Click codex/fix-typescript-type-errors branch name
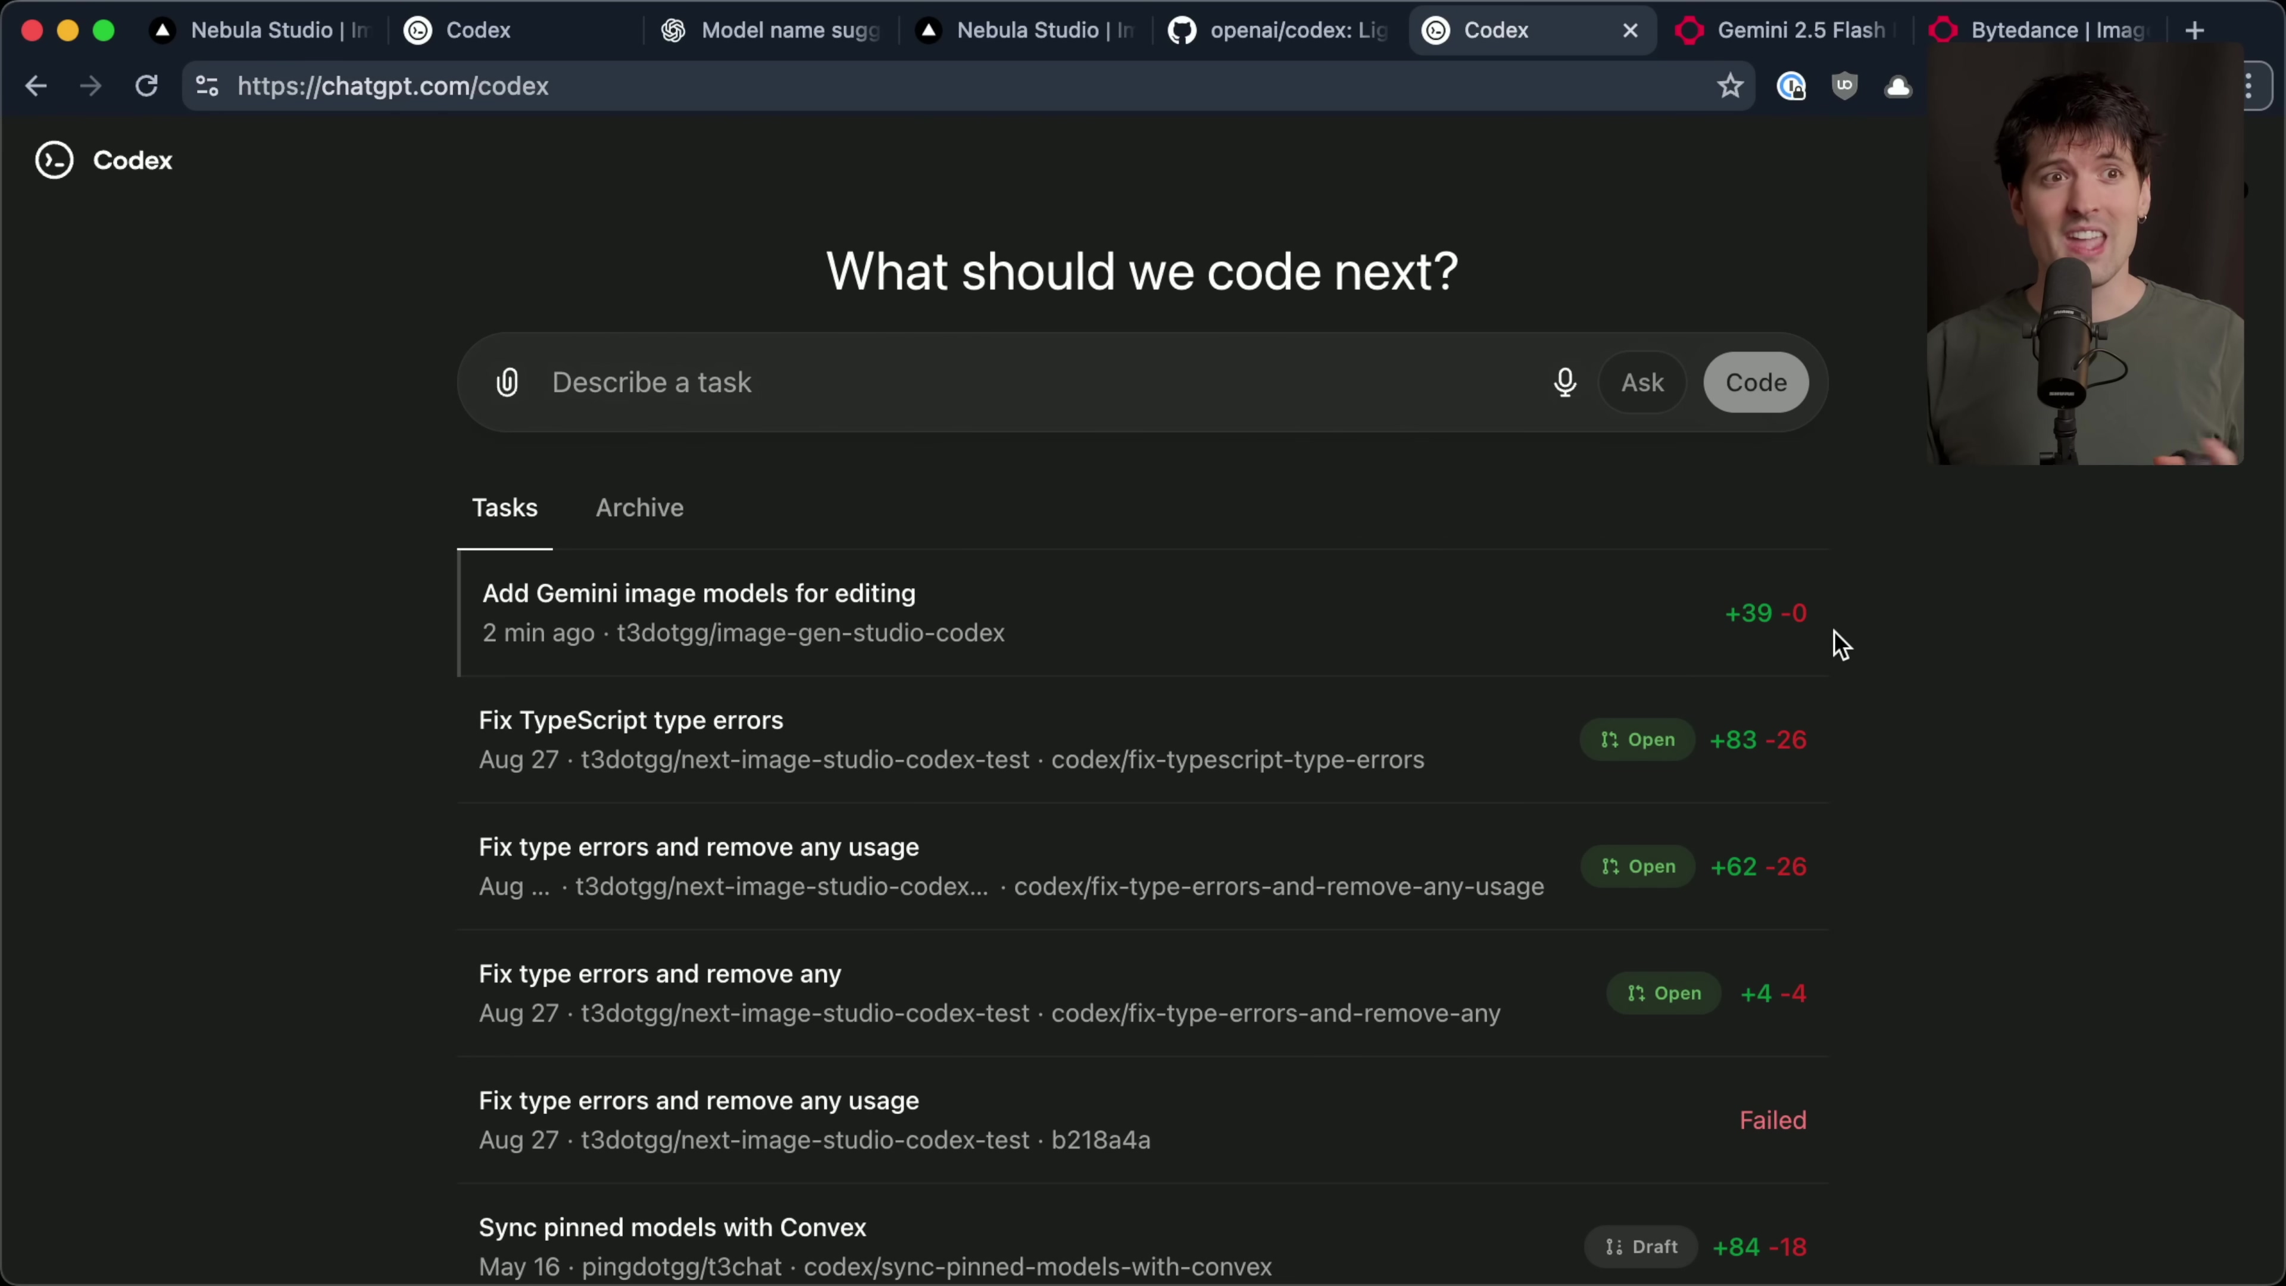This screenshot has width=2286, height=1286. 1238,761
